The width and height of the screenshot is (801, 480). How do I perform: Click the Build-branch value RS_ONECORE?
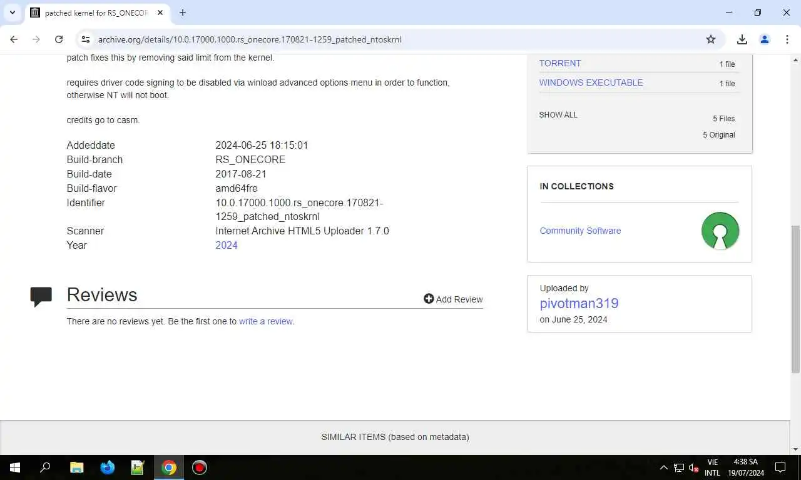click(x=250, y=159)
